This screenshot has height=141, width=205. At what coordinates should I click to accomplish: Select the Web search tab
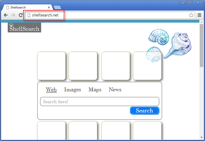(51, 90)
